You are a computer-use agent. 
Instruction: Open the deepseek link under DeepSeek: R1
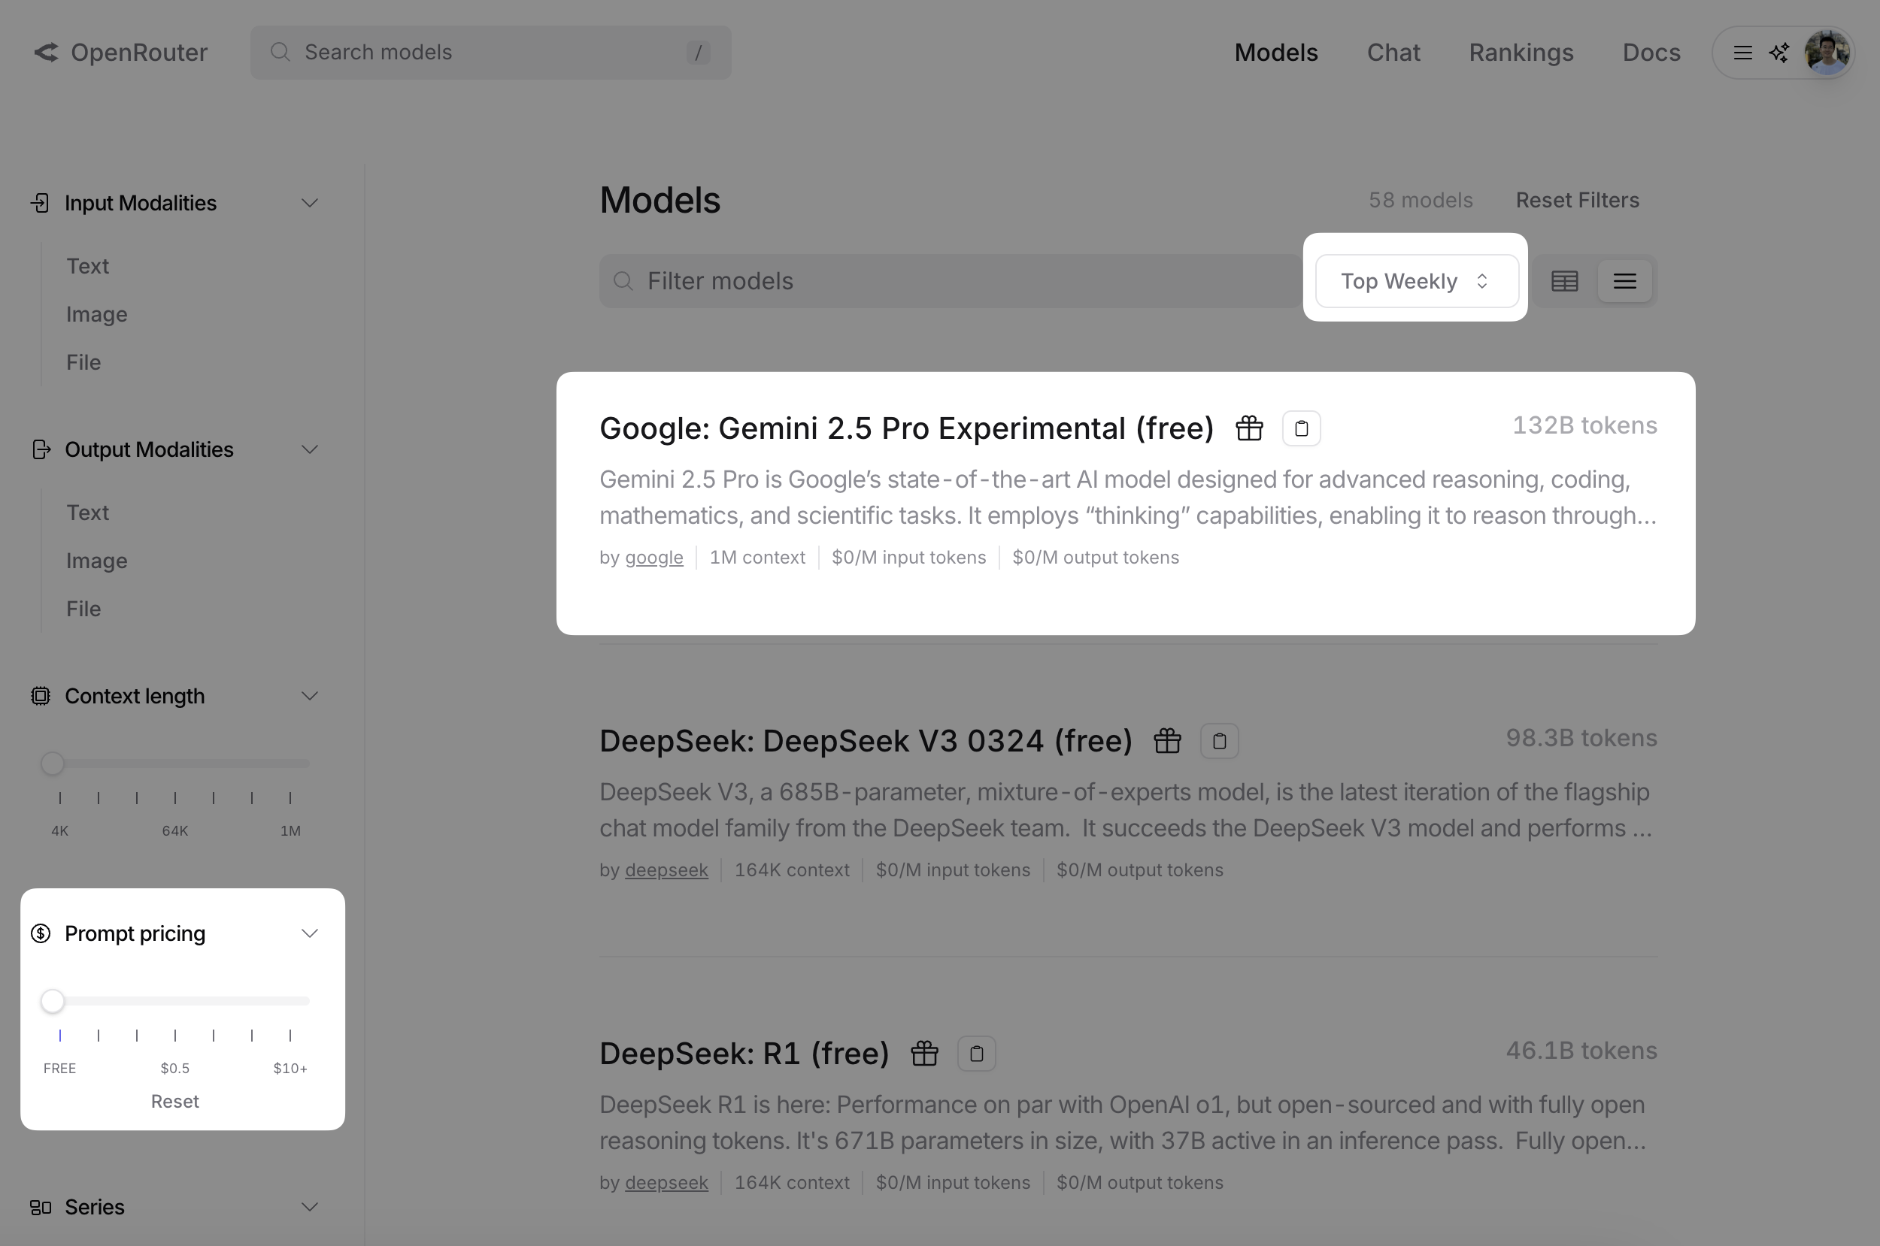pos(666,1182)
